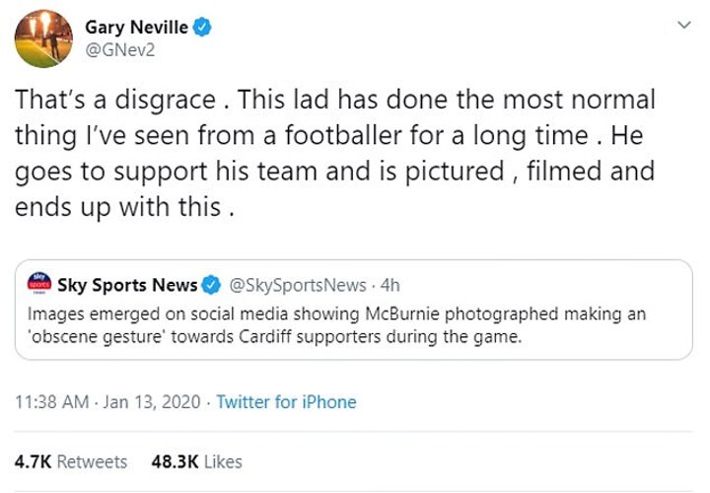The image size is (710, 493).
Task: Click Gary Neville's verified badge
Action: (x=202, y=29)
